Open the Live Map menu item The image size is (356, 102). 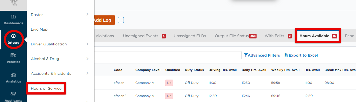(39, 29)
